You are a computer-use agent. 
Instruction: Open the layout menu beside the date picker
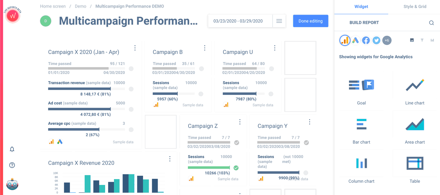(279, 21)
